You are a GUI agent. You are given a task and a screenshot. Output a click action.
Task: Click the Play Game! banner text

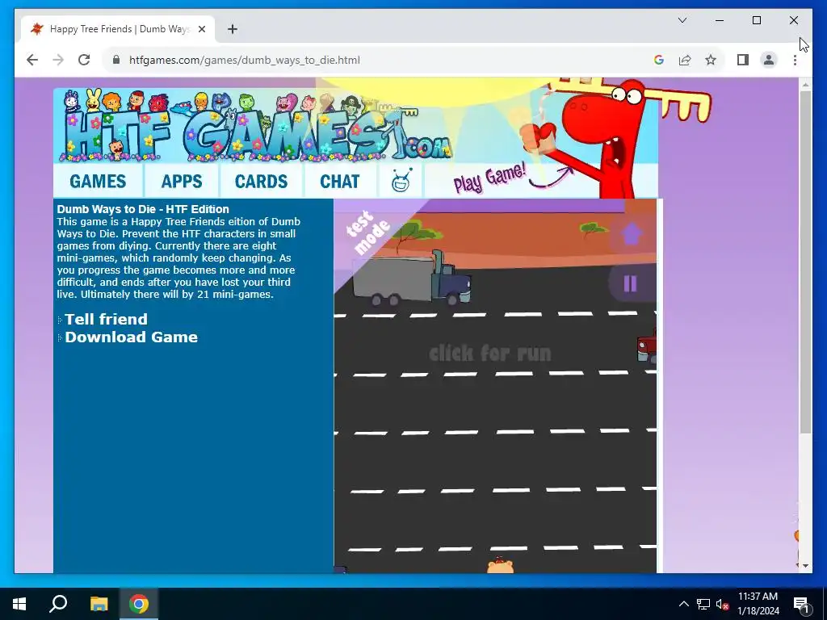click(489, 178)
